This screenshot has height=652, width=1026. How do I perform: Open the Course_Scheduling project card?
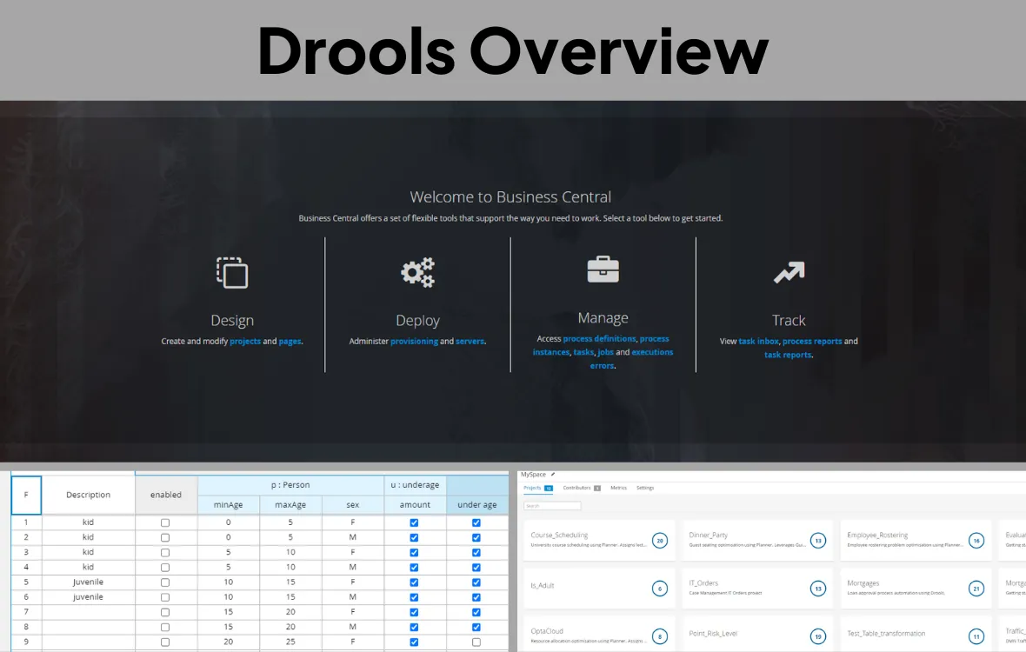[599, 540]
